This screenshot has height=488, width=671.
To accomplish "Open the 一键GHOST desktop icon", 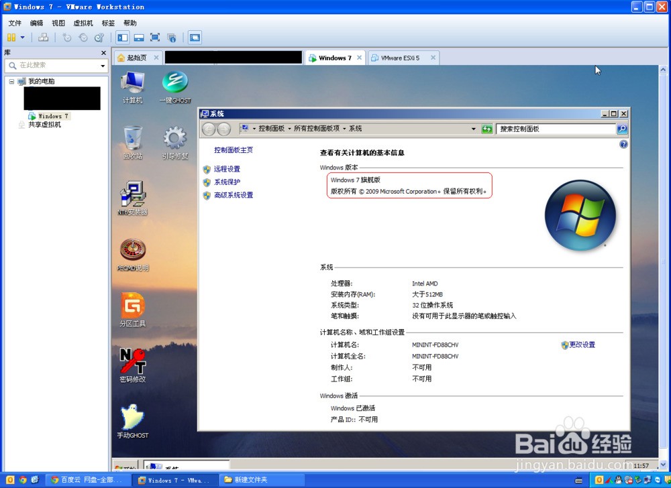I will click(175, 88).
